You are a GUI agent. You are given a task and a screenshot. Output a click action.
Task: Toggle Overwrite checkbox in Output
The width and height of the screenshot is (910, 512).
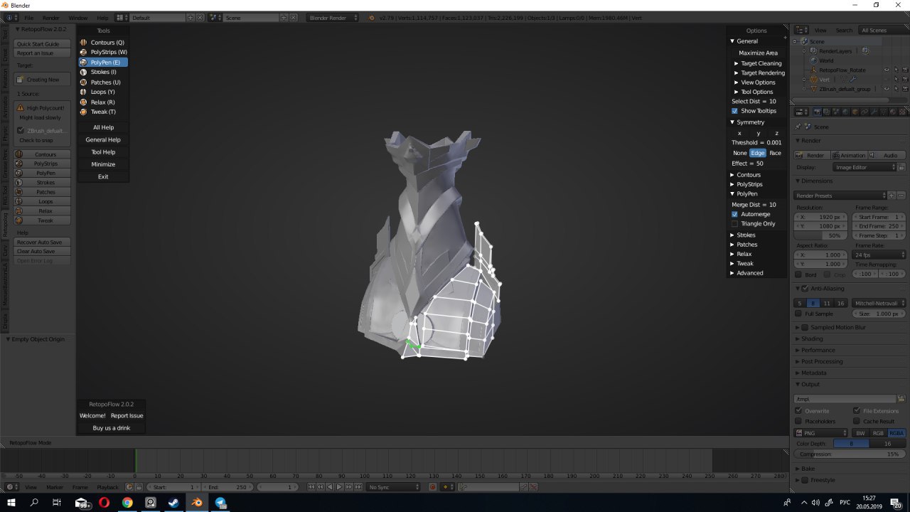click(799, 411)
